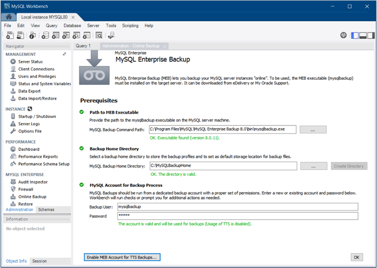
Task: Toggle the bottom output panel visibility
Action: [362, 35]
